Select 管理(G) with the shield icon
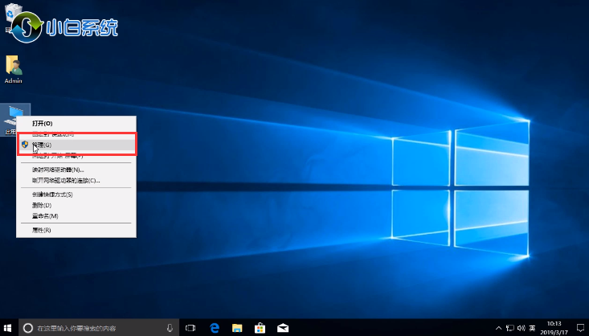The height and width of the screenshot is (336, 589). (76, 145)
